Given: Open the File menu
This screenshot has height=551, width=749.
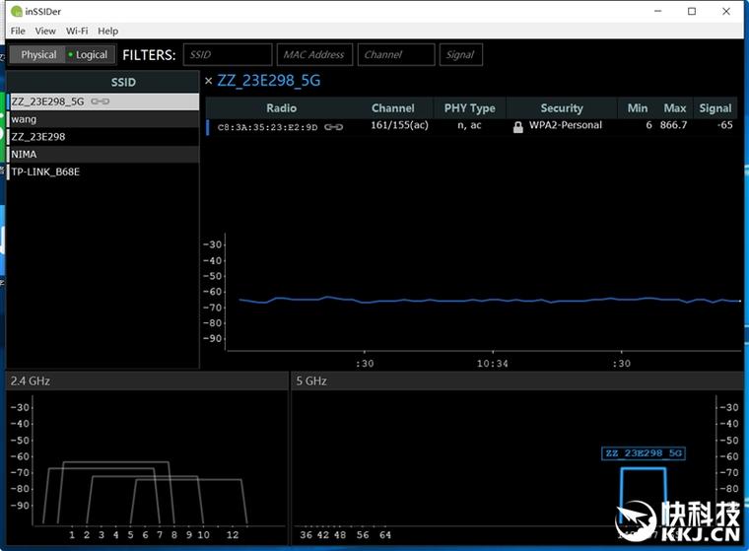Looking at the screenshot, I should pos(18,32).
